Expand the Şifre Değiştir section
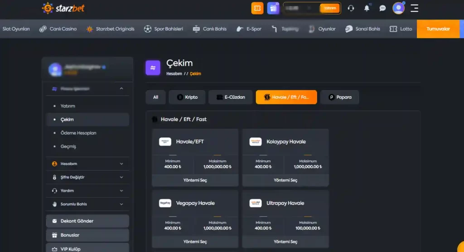 [x=87, y=177]
